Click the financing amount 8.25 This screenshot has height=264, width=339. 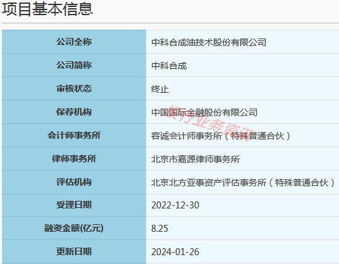[x=159, y=229]
